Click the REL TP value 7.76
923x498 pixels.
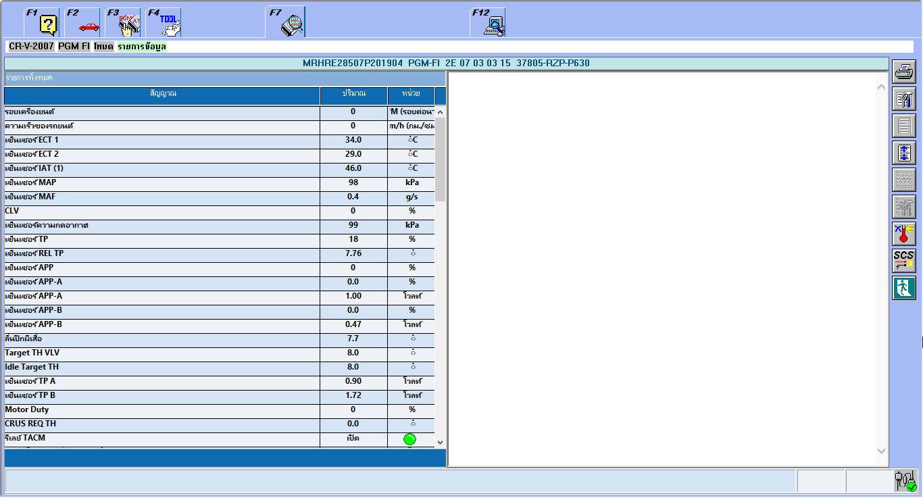coord(353,254)
